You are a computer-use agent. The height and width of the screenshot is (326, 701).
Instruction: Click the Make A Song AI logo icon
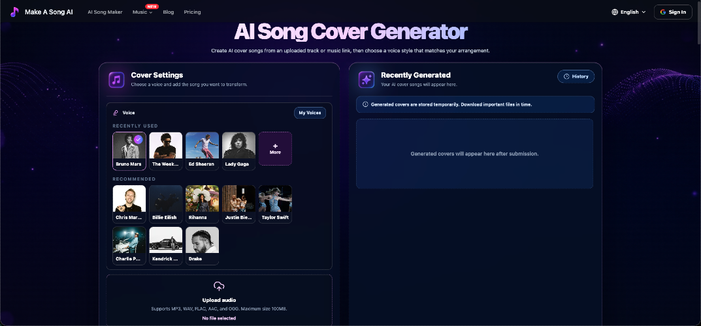pos(15,12)
